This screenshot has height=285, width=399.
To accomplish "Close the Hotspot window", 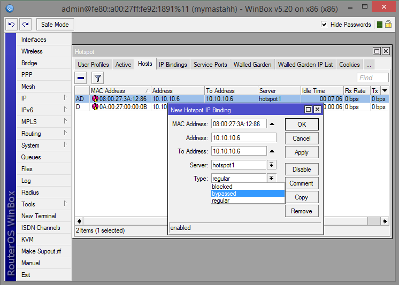I will pyautogui.click(x=386, y=51).
